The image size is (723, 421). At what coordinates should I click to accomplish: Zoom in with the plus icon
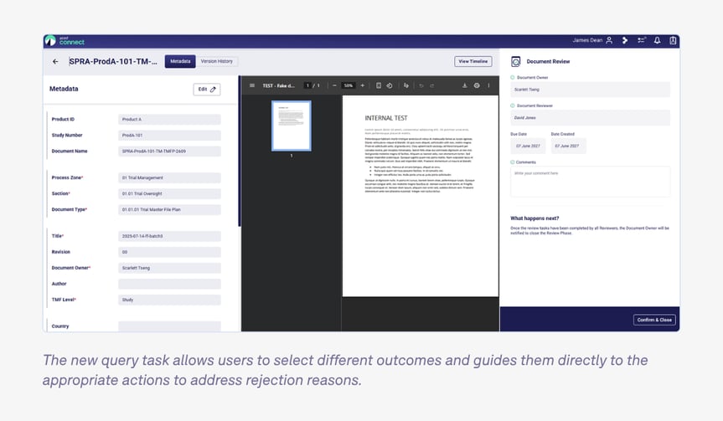point(363,85)
